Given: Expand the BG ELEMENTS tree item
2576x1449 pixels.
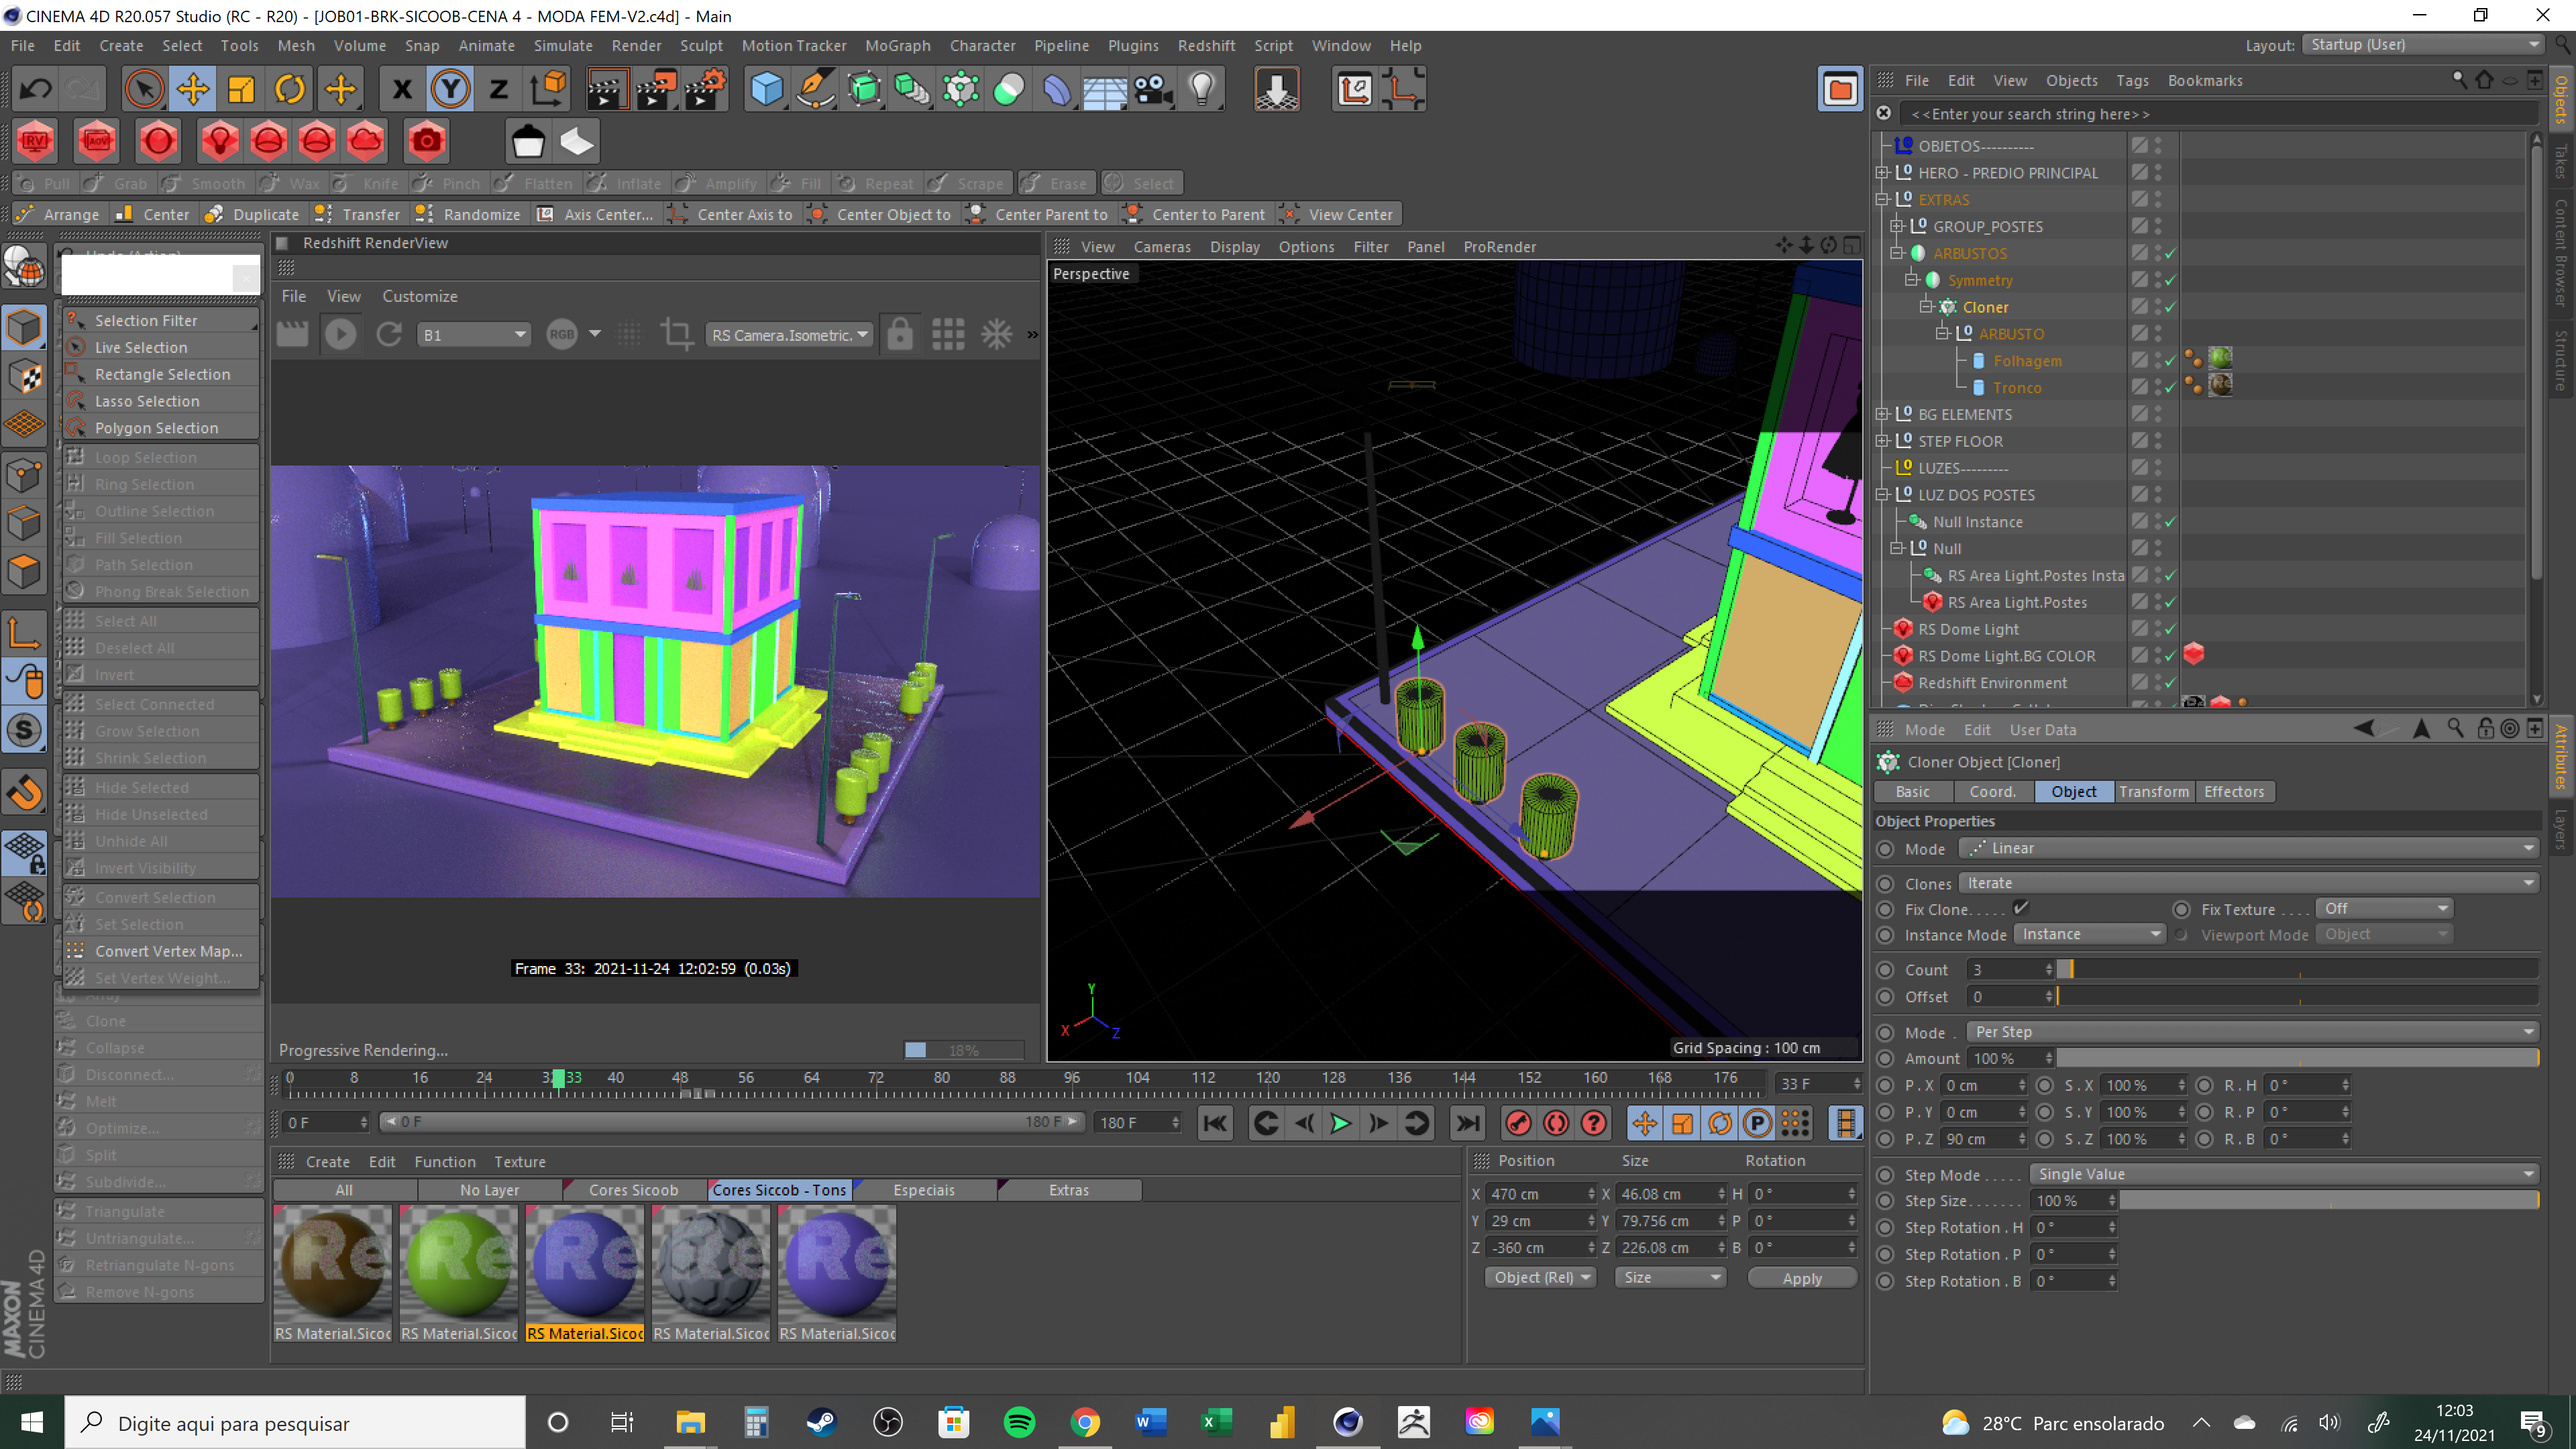Looking at the screenshot, I should [1882, 414].
